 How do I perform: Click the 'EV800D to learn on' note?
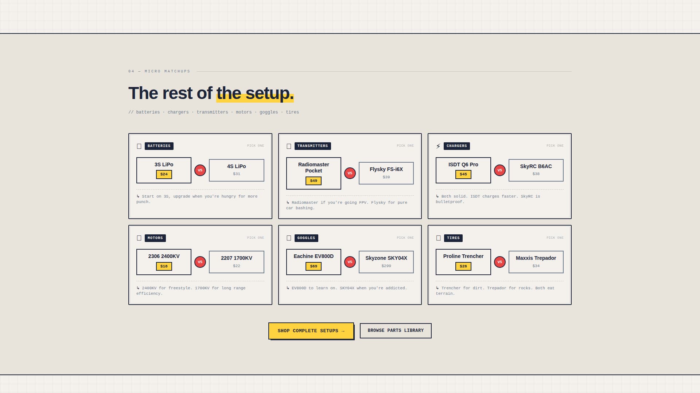point(346,288)
